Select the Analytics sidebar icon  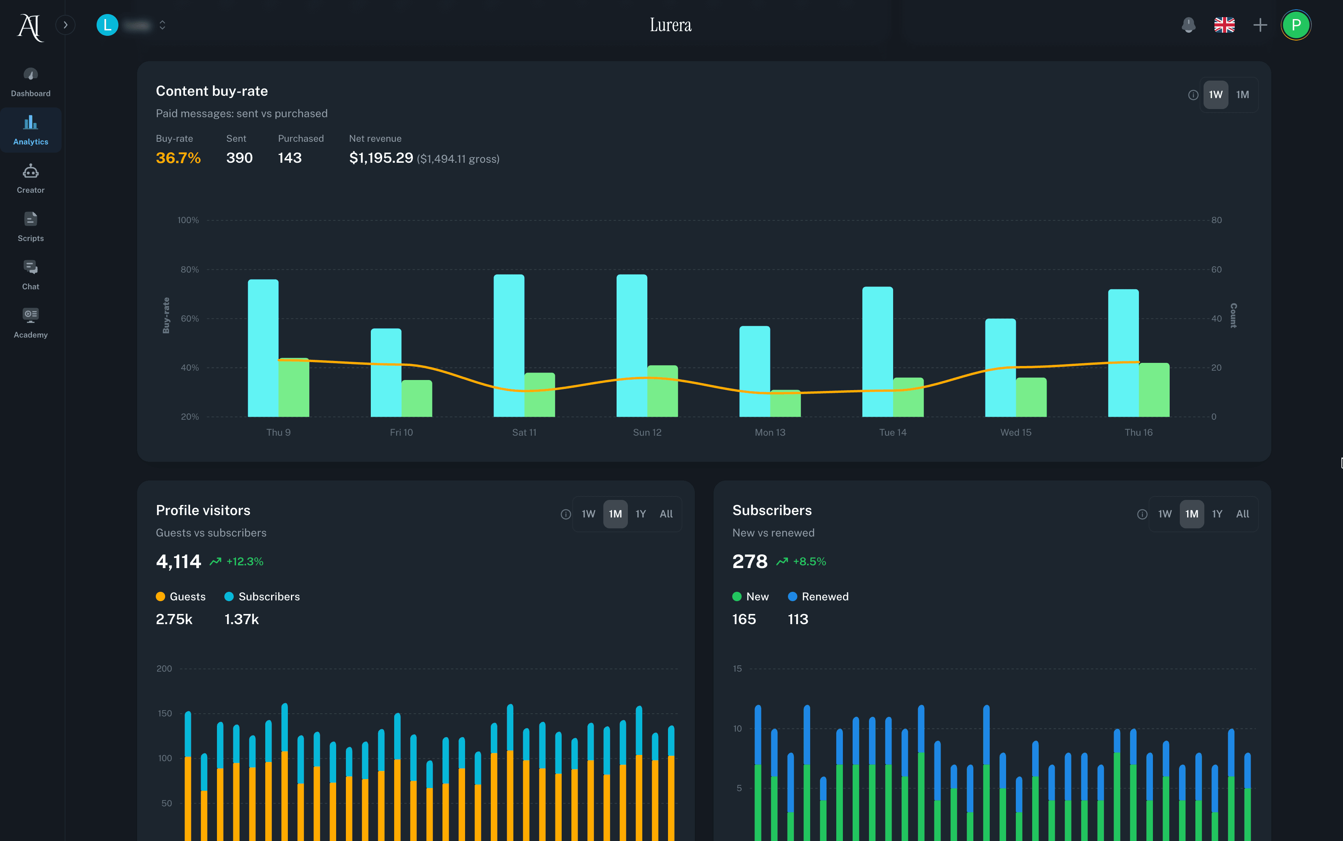(31, 129)
